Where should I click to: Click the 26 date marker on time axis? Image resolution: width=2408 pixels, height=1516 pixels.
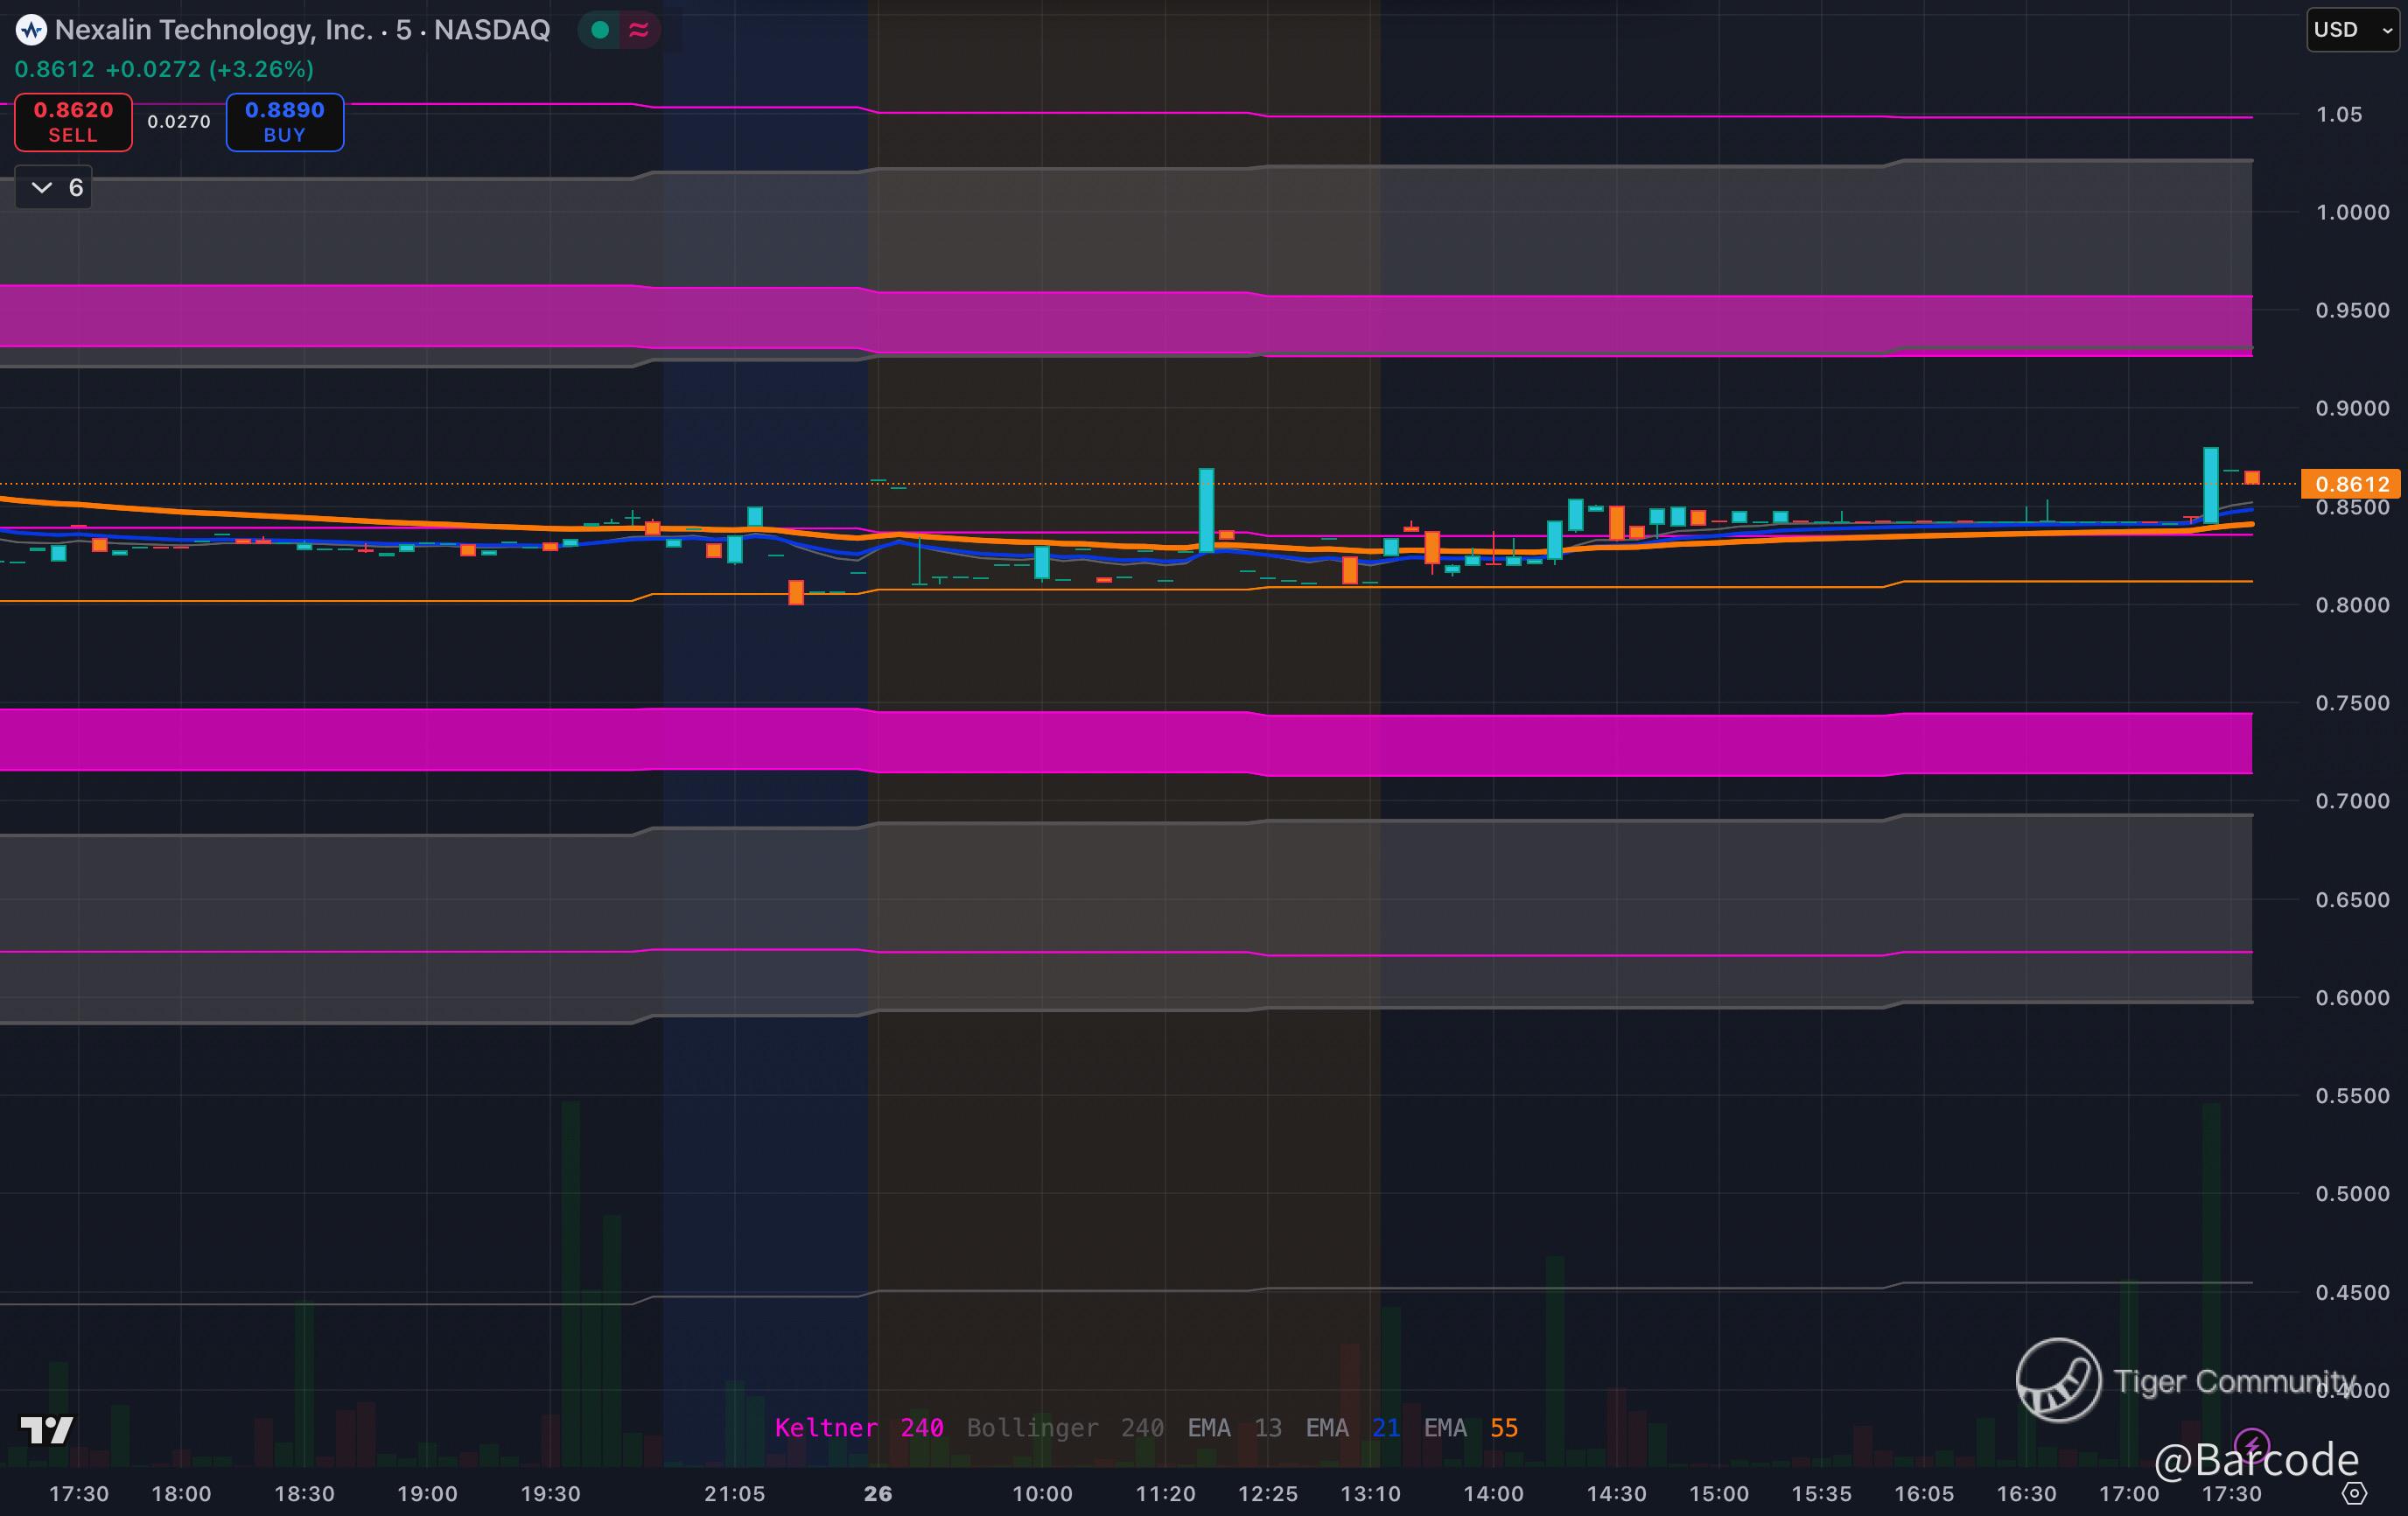[877, 1493]
